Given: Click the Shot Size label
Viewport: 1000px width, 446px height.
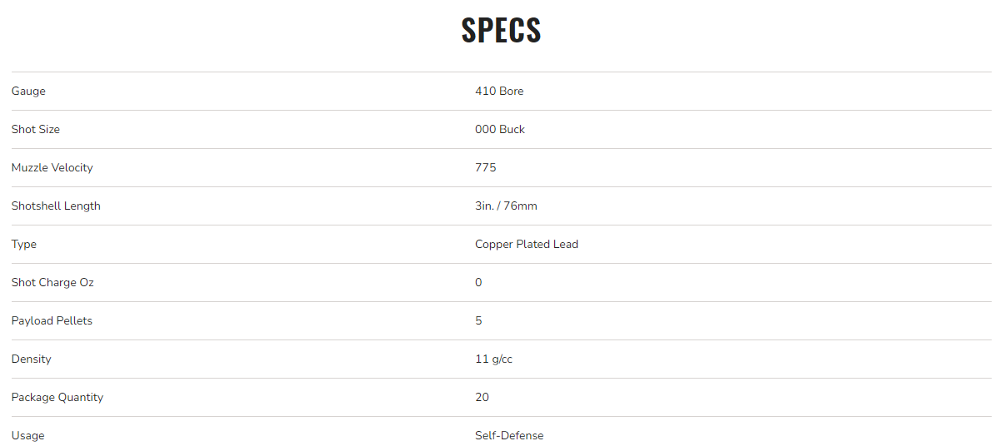Looking at the screenshot, I should 36,130.
